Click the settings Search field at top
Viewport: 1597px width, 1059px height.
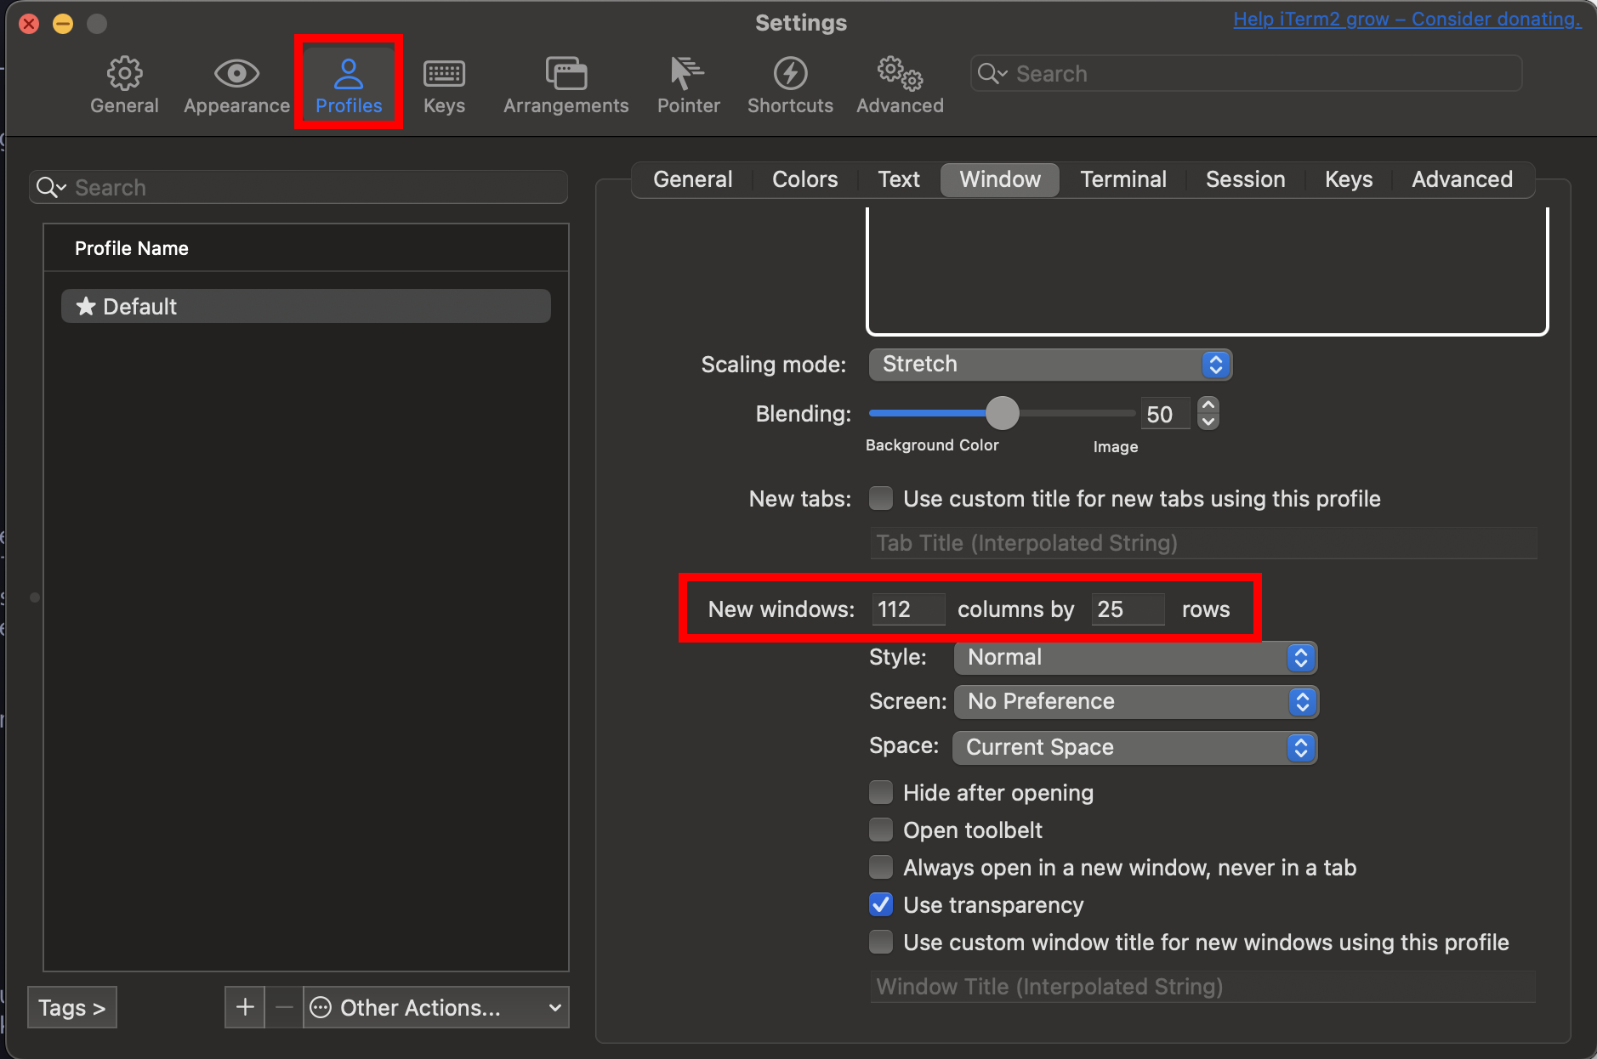pyautogui.click(x=1246, y=74)
